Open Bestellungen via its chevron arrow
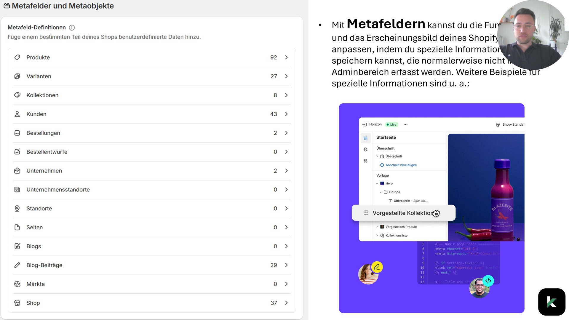 (286, 133)
